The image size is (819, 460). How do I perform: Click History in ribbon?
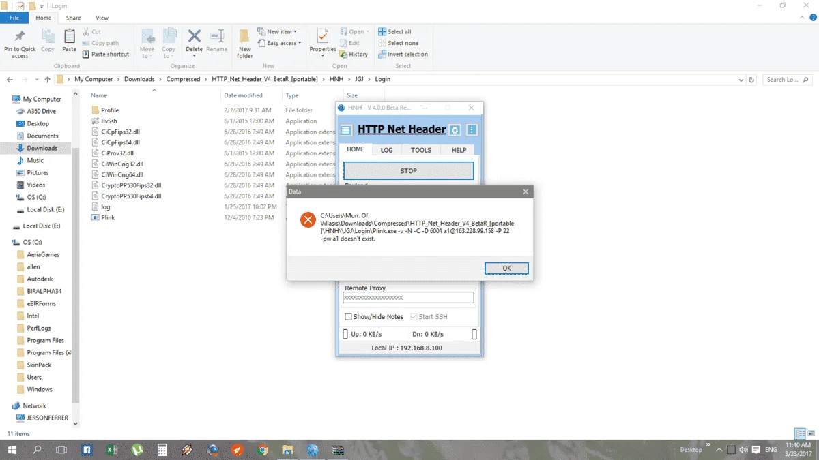click(x=354, y=55)
